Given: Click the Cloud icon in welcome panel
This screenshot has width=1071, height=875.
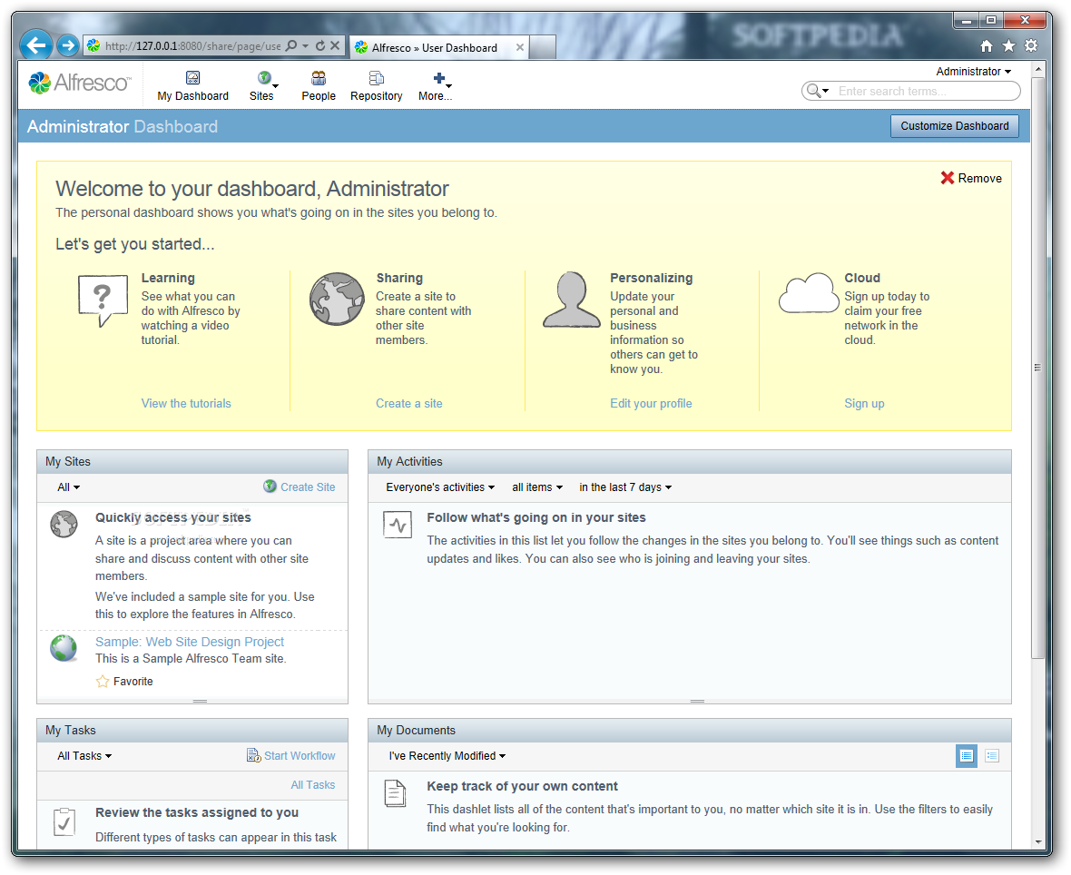Looking at the screenshot, I should tap(809, 293).
